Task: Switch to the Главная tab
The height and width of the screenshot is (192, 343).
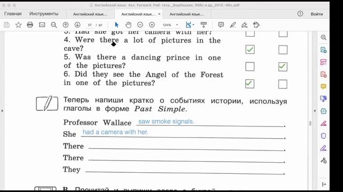Action: pos(13,14)
